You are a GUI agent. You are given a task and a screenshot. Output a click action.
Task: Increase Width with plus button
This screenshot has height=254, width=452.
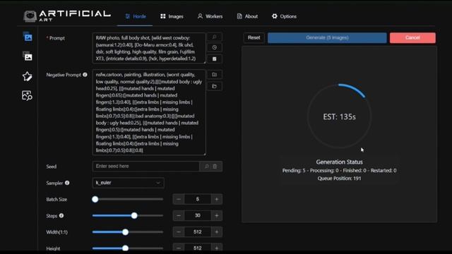click(x=217, y=232)
